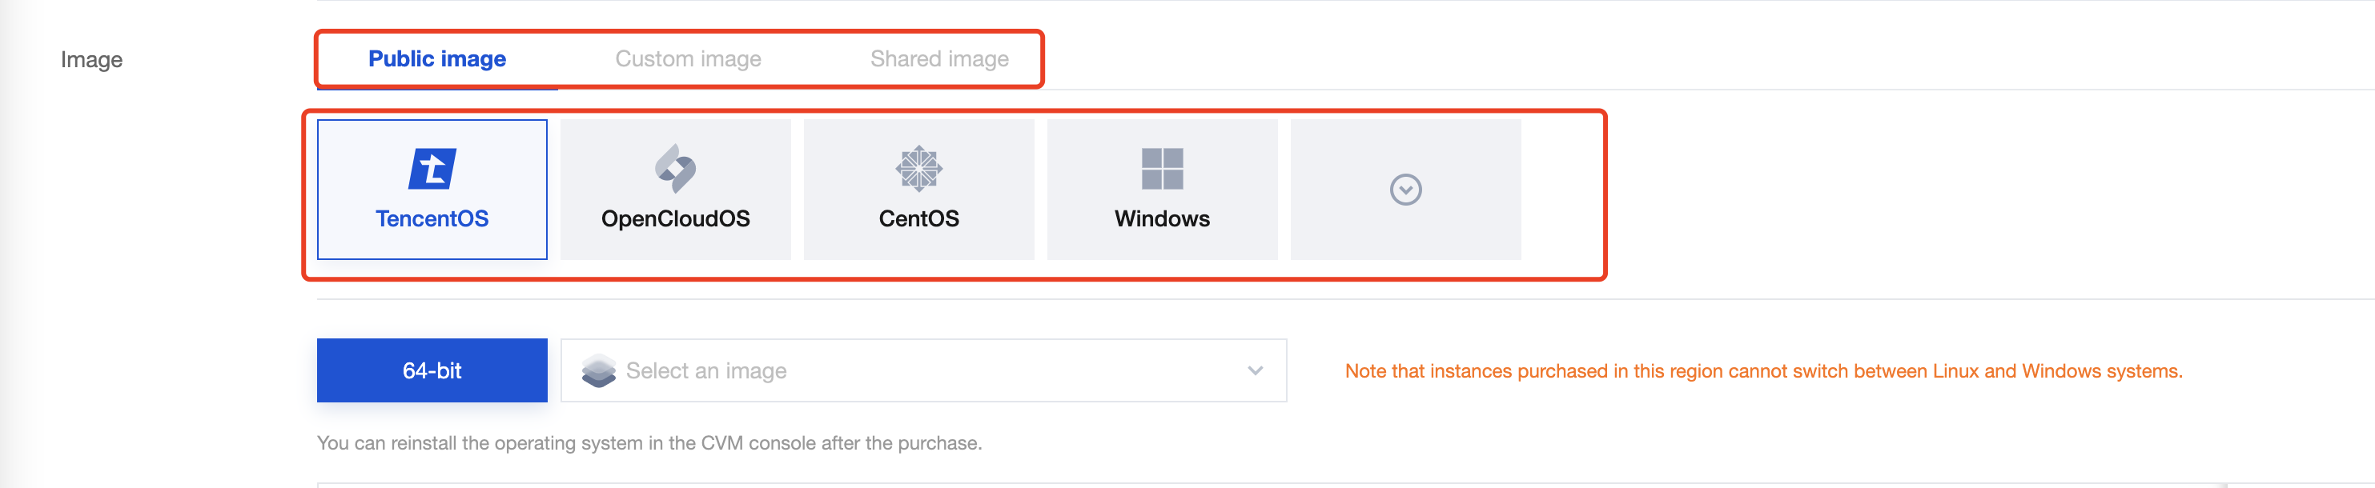Click the Image section label
The width and height of the screenshot is (2375, 488).
coord(91,60)
